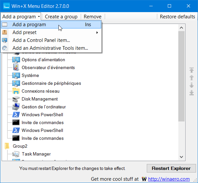The width and height of the screenshot is (198, 183).
Task: Select the Connexions réseau entry
Action: (x=40, y=91)
